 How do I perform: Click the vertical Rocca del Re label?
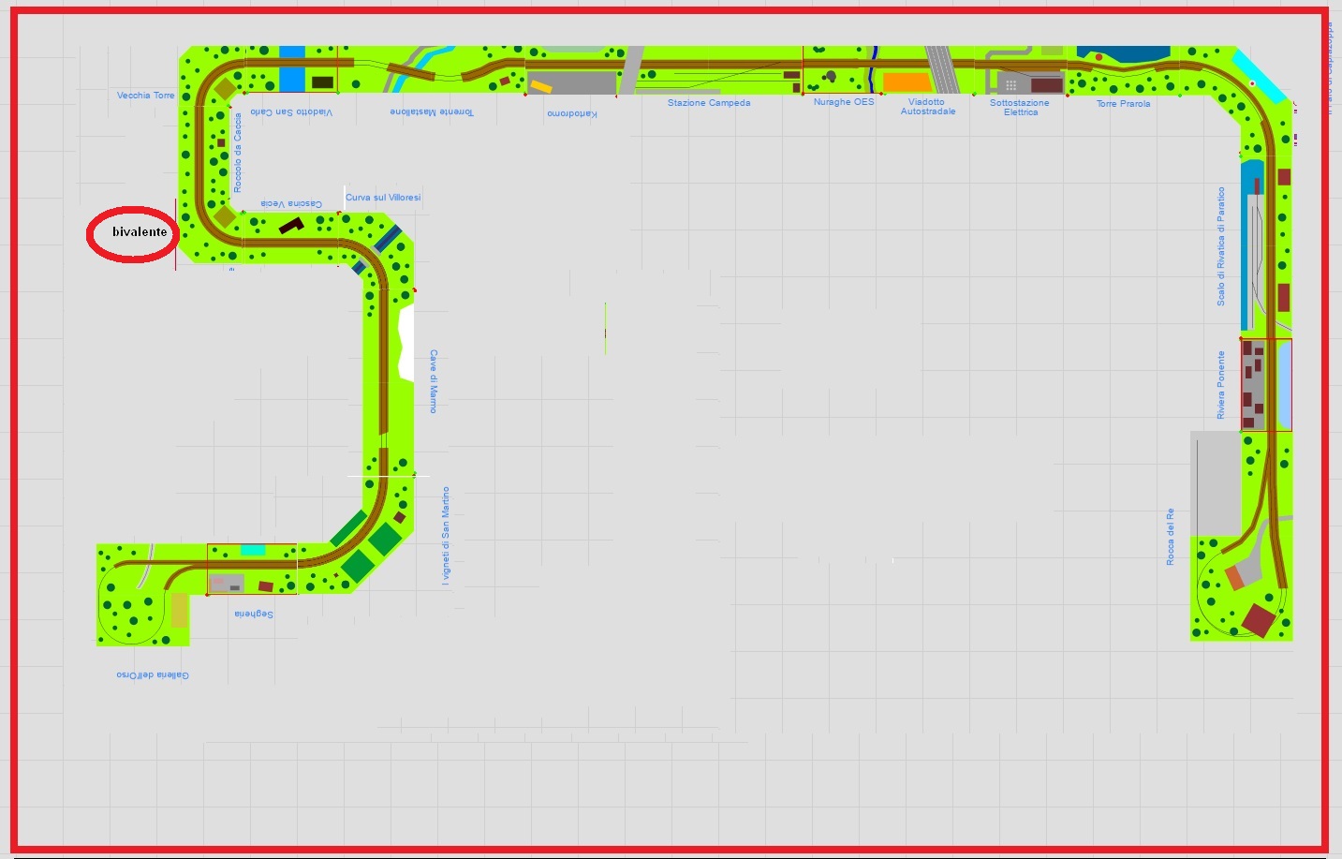1170,537
